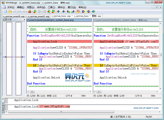Viewport: 164px width, 120px height.
Task: Click the document icon beside the 文件 menu
Action: [x=4, y=7]
